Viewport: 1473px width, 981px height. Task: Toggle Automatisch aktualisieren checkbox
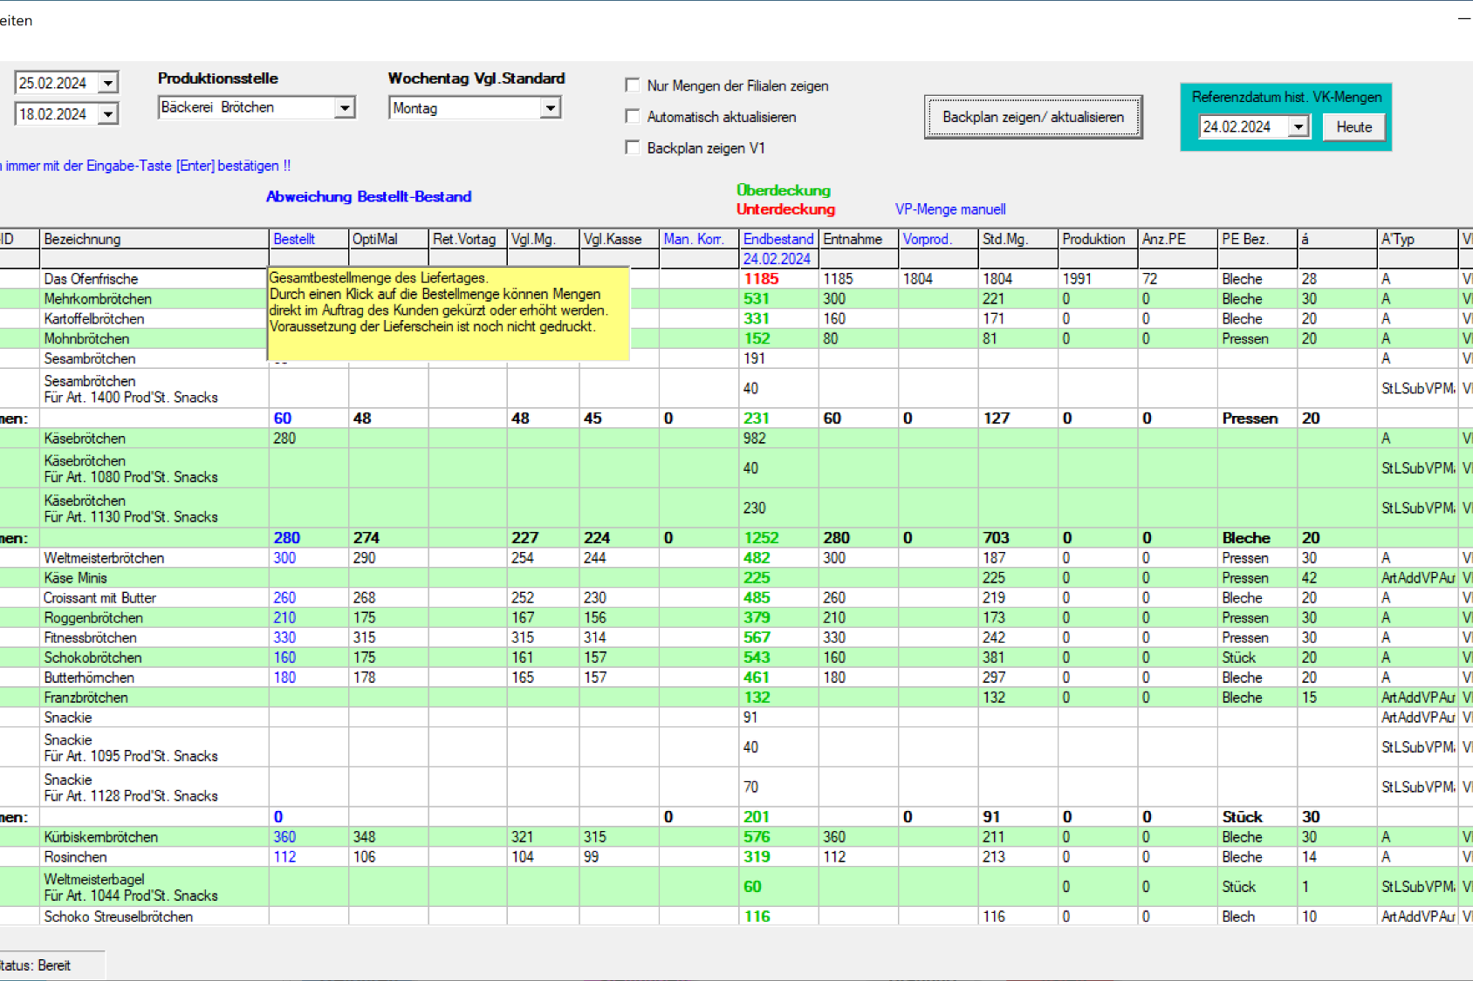pos(633,116)
